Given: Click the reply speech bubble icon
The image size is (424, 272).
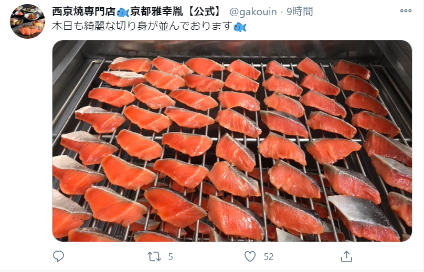Looking at the screenshot, I should (x=58, y=256).
